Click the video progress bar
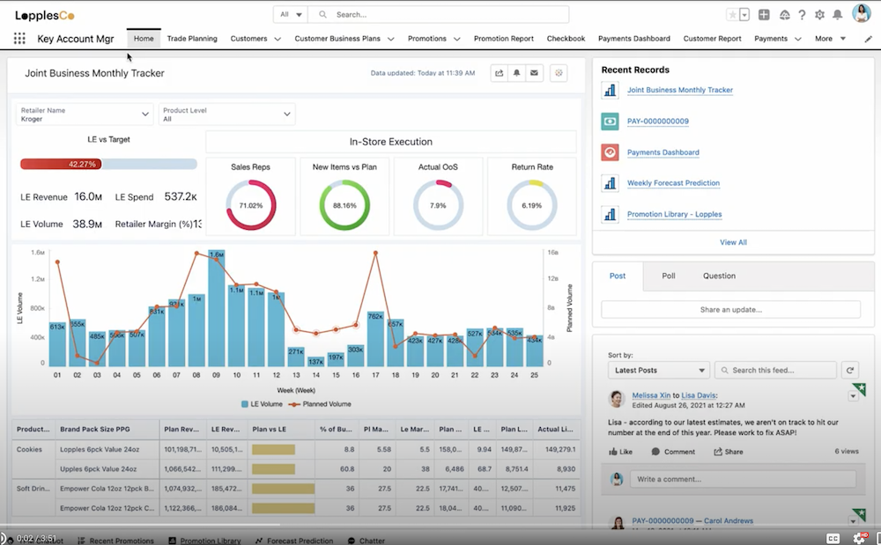 (440, 531)
